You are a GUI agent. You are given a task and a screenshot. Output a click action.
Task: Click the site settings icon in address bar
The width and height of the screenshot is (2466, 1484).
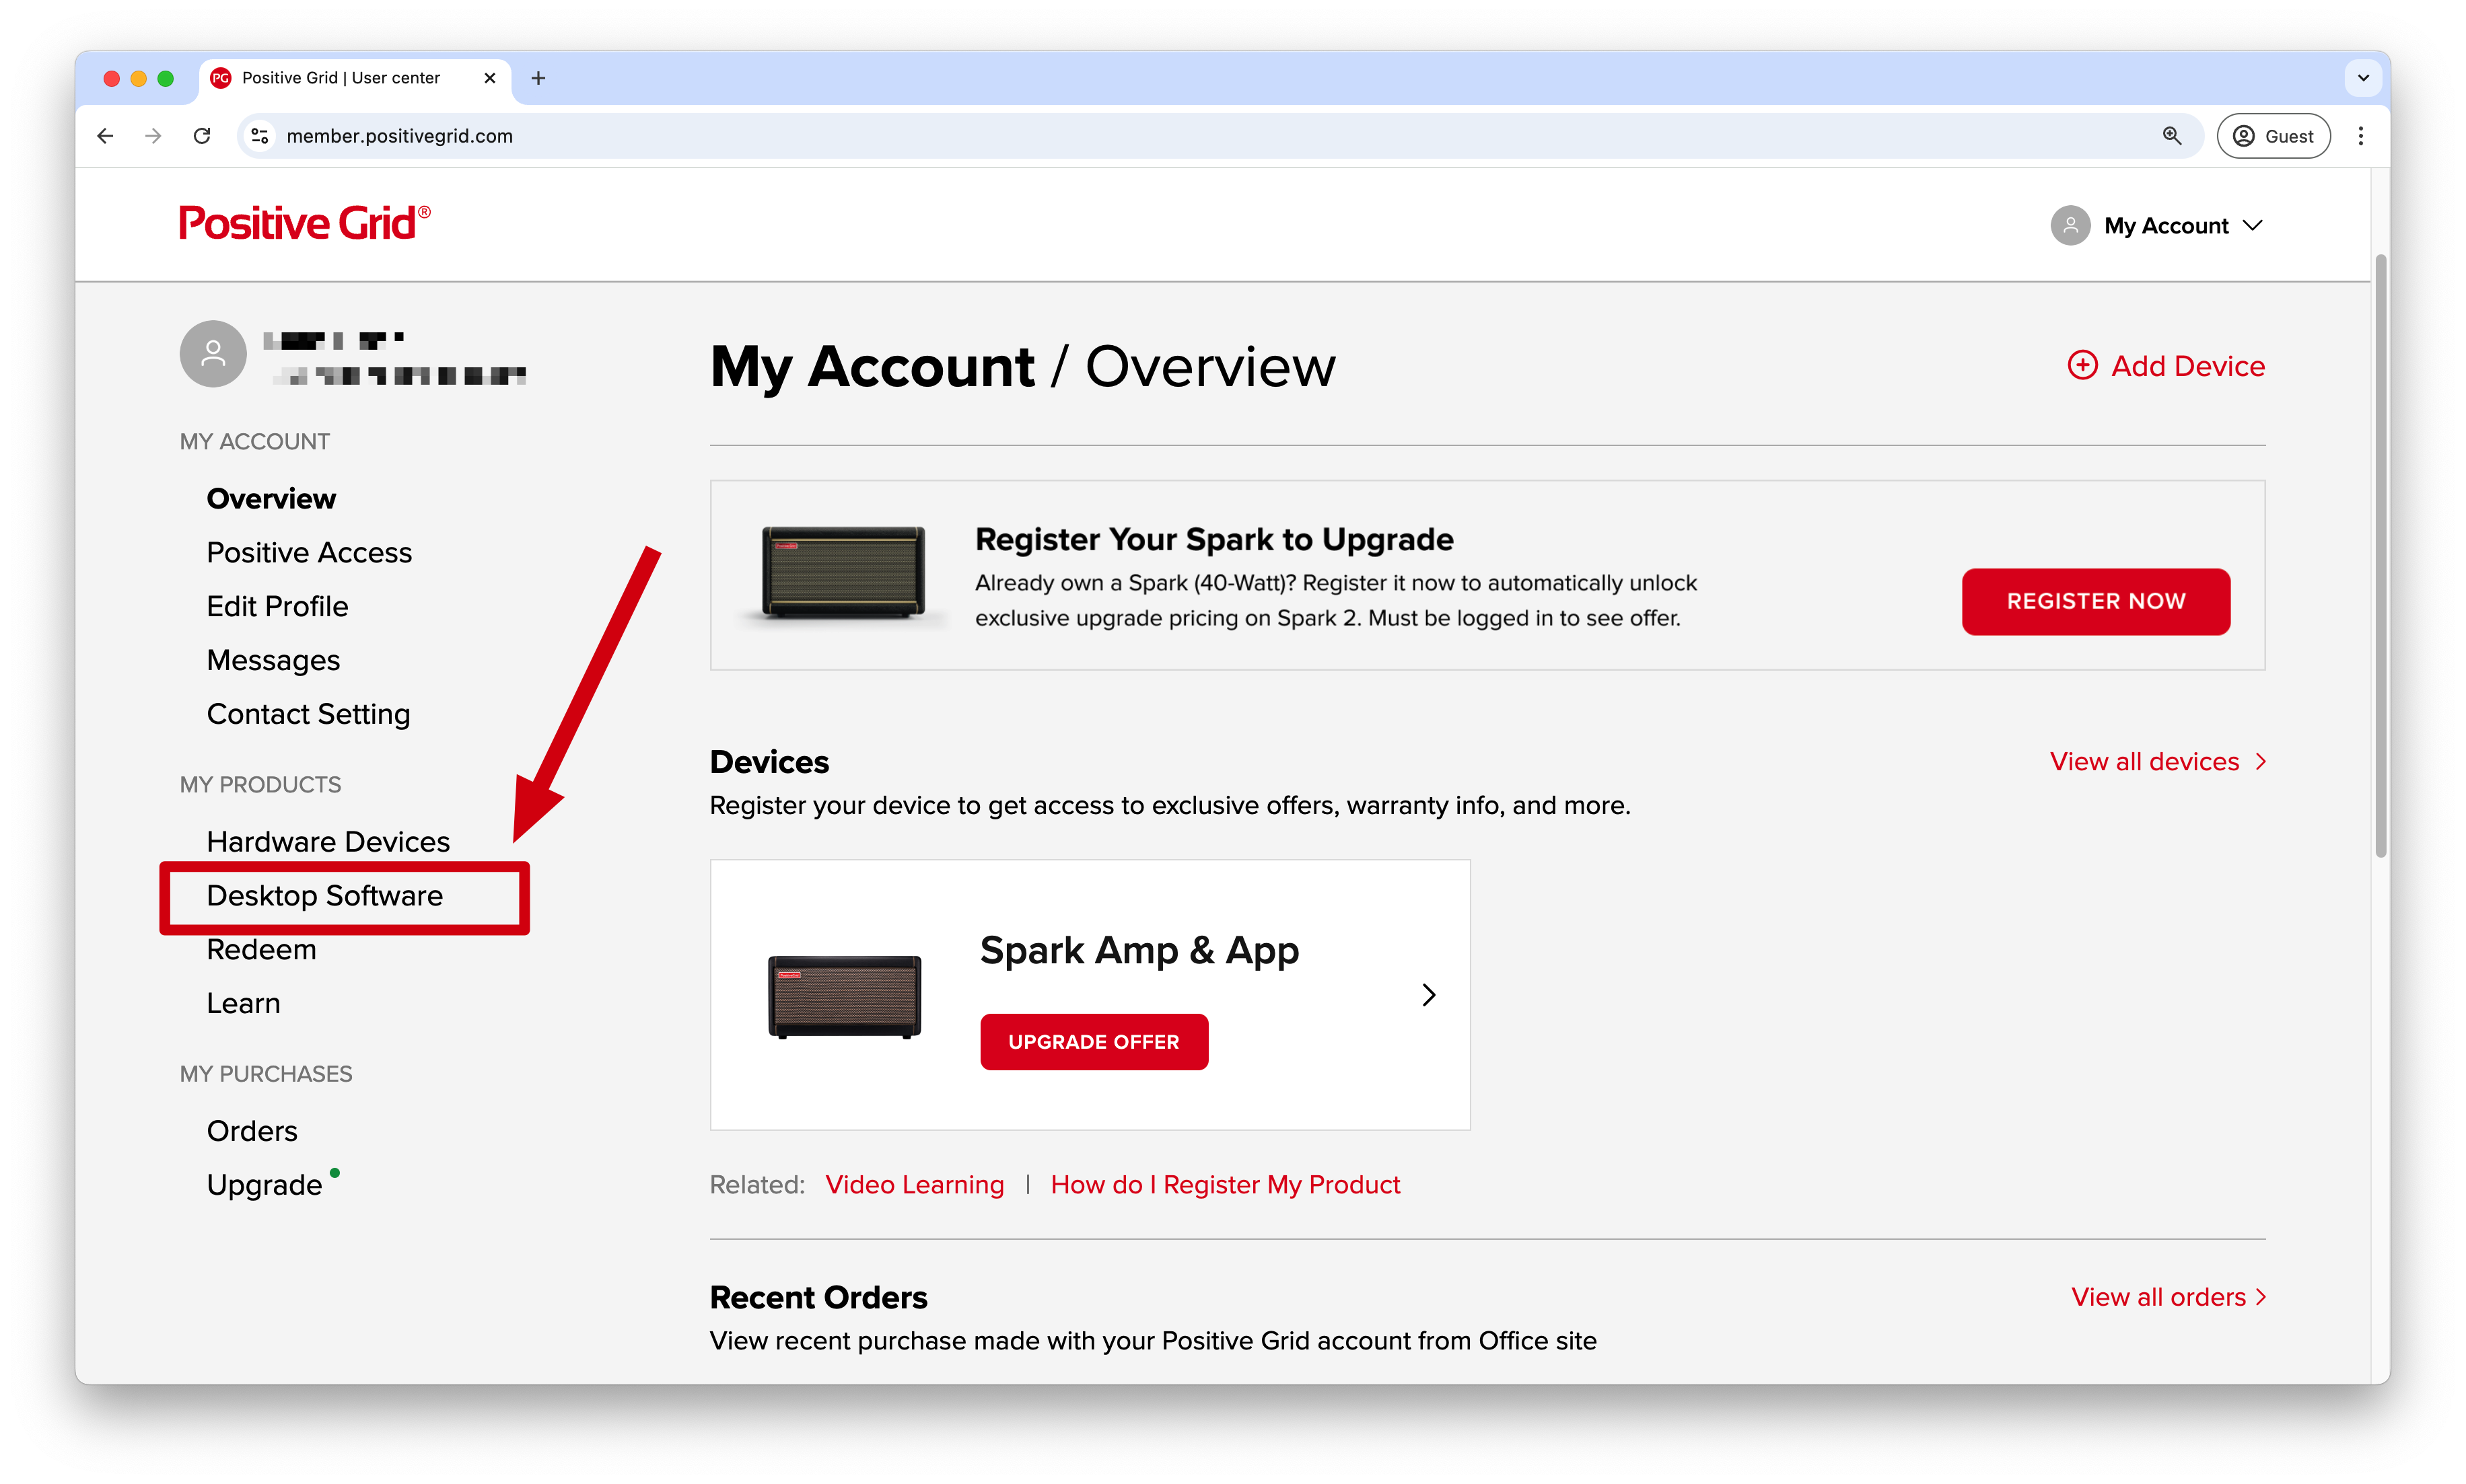[260, 136]
